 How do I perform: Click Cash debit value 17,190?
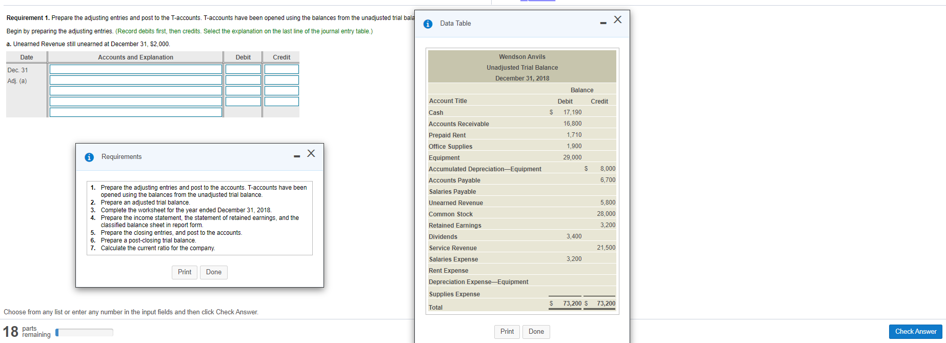pos(572,112)
